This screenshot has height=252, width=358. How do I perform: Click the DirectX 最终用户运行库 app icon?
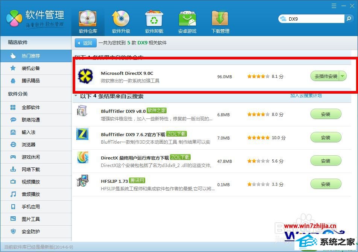click(83, 157)
